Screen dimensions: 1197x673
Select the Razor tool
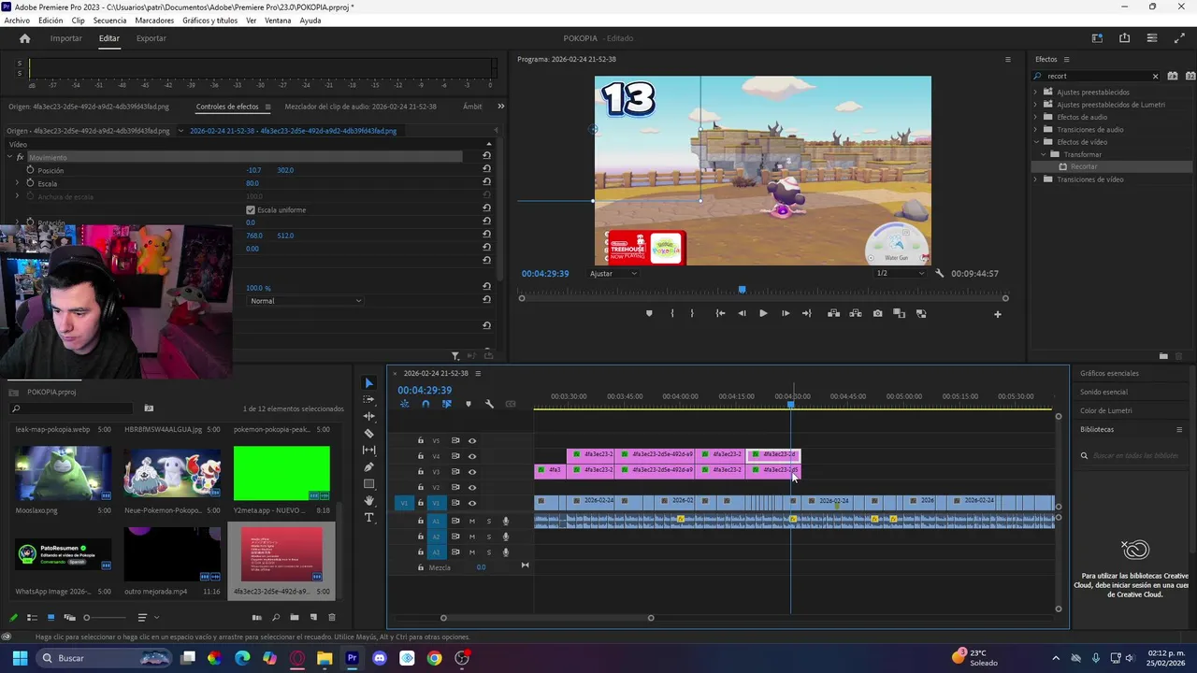click(368, 433)
